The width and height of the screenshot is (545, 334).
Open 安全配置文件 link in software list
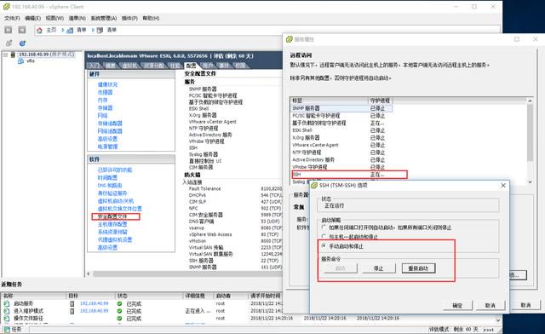point(112,216)
